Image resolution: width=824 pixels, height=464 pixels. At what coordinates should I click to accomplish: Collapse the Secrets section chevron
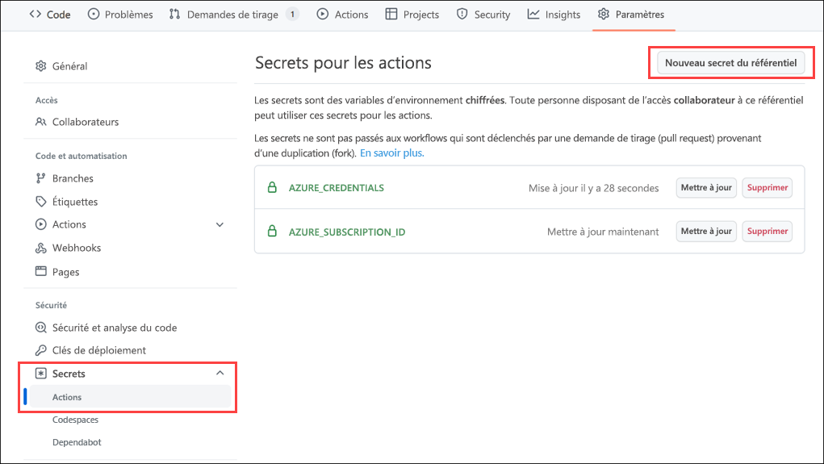click(220, 373)
